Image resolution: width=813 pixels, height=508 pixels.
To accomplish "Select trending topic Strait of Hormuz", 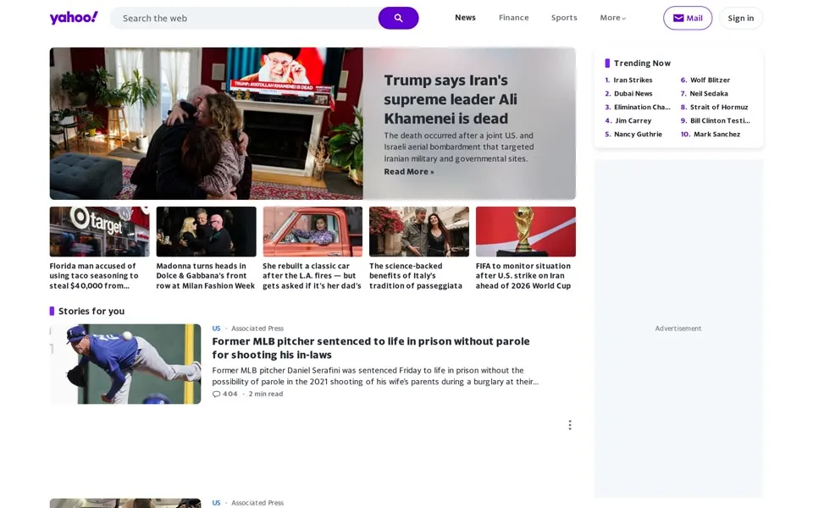I will [719, 107].
